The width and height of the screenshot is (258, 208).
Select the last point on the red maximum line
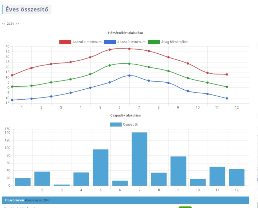[227, 74]
